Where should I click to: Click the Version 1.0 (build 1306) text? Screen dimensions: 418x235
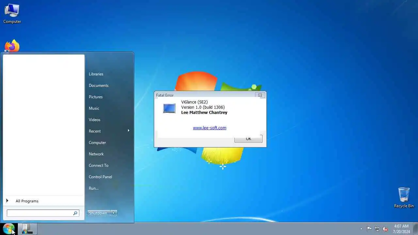[203, 107]
